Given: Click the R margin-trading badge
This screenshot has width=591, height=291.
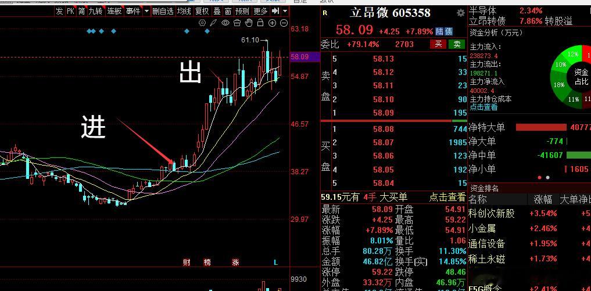Looking at the screenshot, I should tap(325, 13).
